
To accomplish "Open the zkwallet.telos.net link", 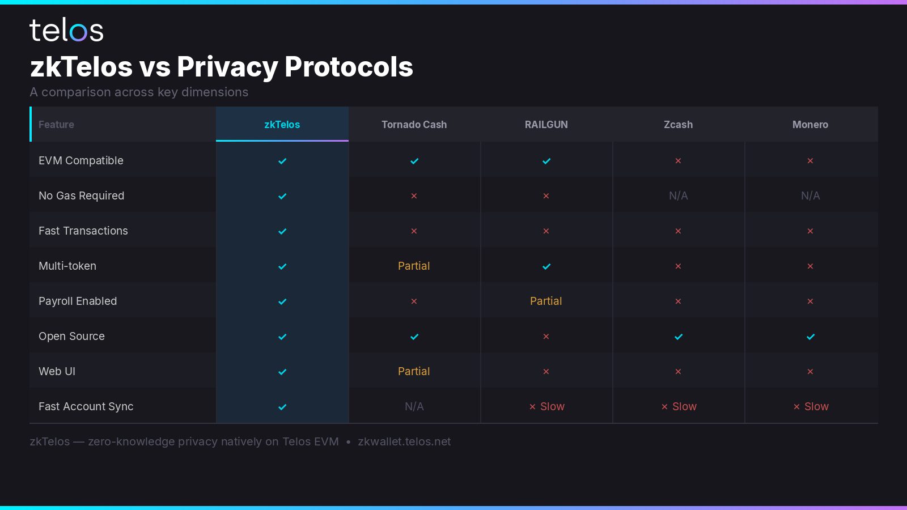I will click(x=404, y=441).
